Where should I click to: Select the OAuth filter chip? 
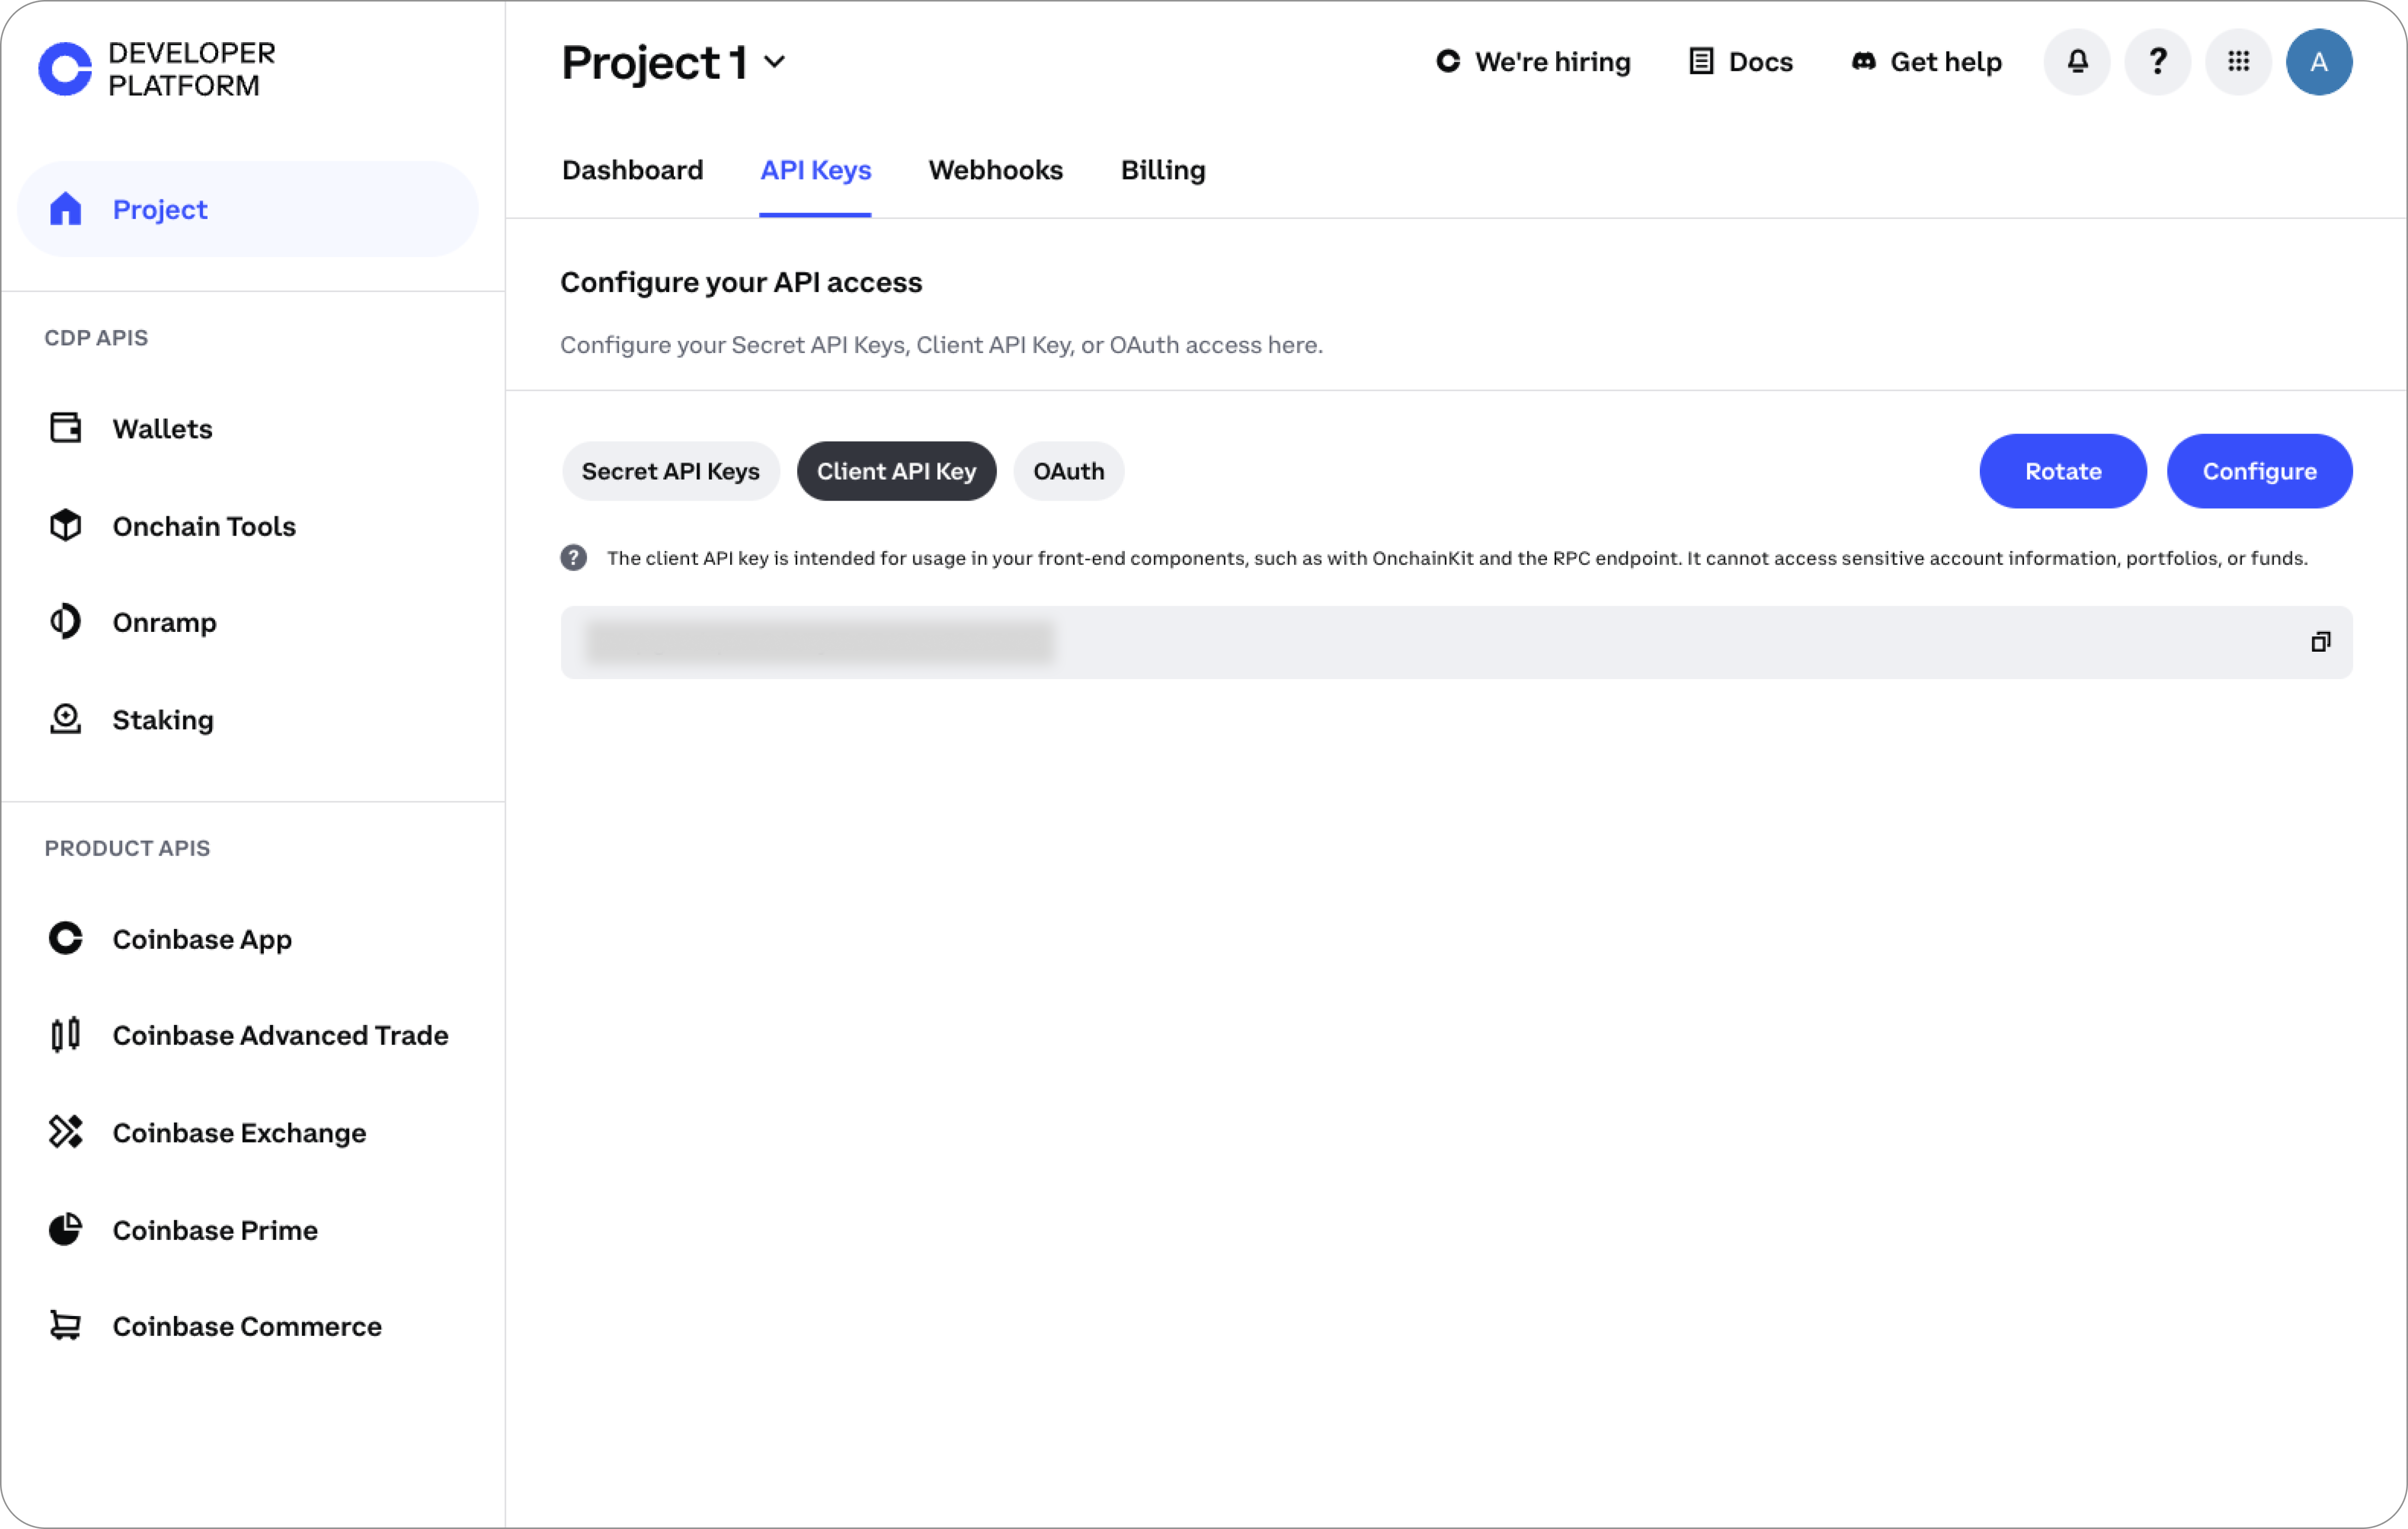point(1068,472)
